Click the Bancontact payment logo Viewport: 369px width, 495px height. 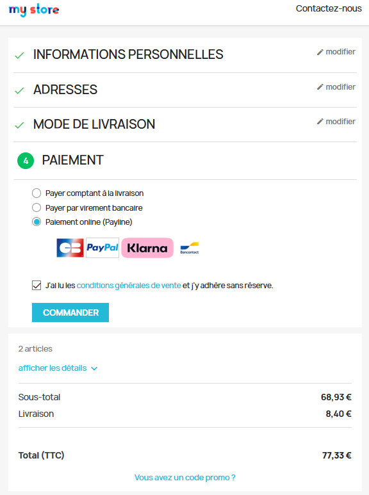point(190,248)
